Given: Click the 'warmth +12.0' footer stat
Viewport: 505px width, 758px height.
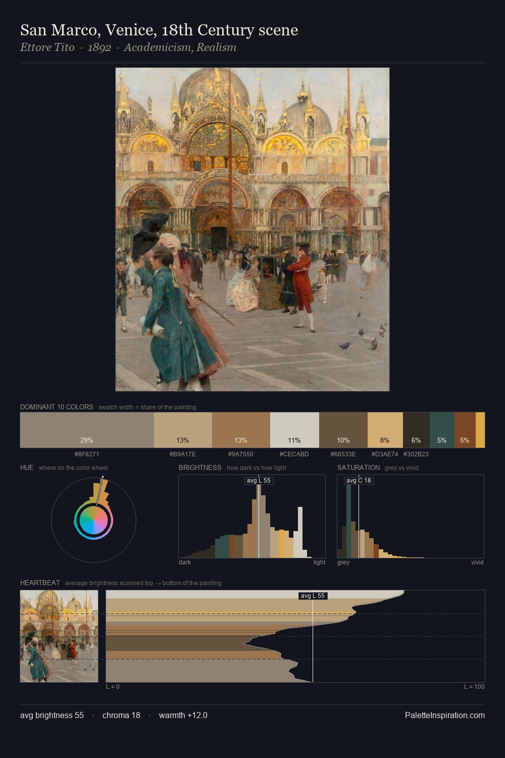Looking at the screenshot, I should [183, 715].
